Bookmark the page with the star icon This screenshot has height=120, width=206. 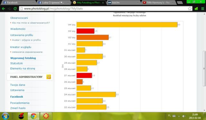[190, 9]
